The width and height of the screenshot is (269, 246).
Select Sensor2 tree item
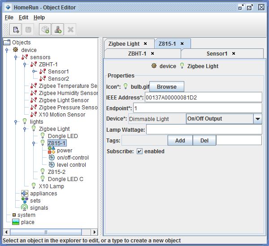tap(58, 78)
